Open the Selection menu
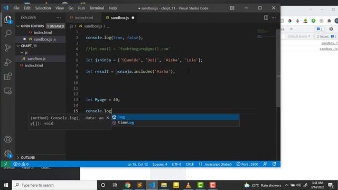 (x=43, y=8)
